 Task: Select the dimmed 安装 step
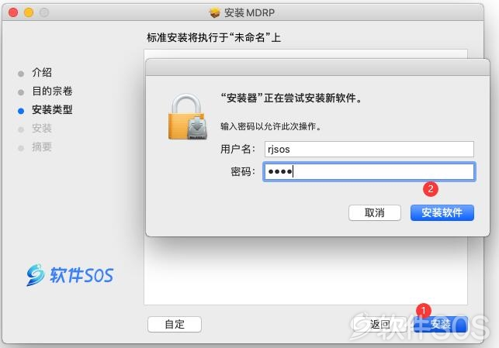[x=42, y=129]
